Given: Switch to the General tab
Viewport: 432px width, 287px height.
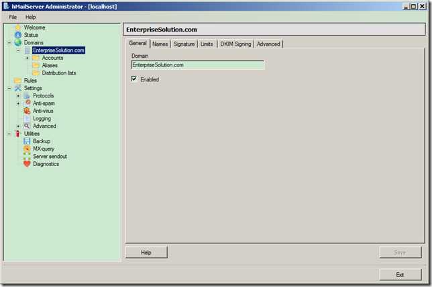Looking at the screenshot, I should coord(138,43).
